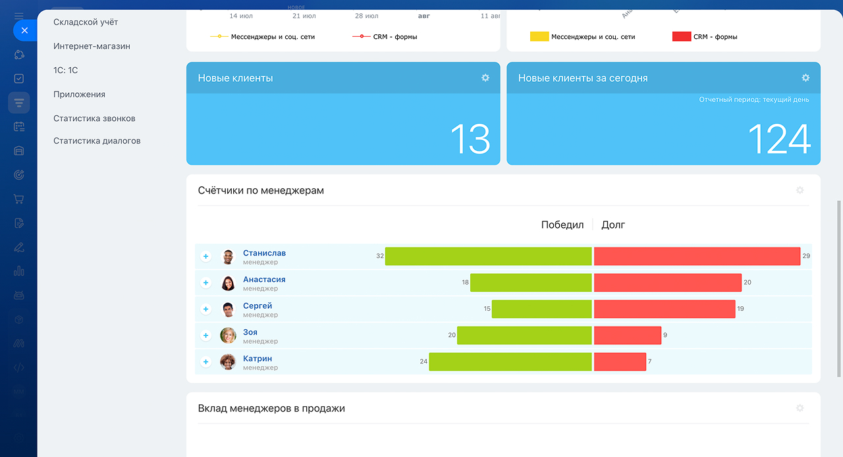Open manager Катрин profile link

click(258, 358)
